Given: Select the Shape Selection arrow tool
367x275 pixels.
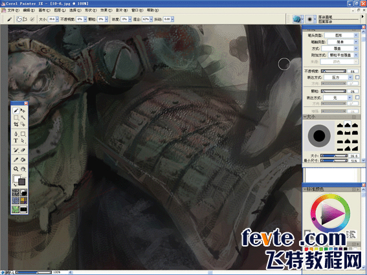Looking at the screenshot, I should [x=23, y=140].
